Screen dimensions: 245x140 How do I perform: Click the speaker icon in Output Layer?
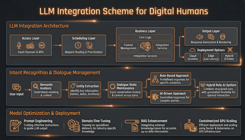[x=199, y=37]
